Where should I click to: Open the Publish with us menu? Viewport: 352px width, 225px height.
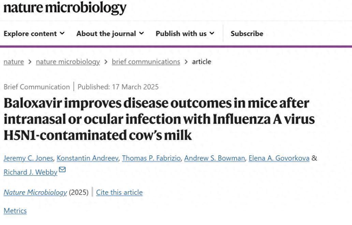pos(185,33)
